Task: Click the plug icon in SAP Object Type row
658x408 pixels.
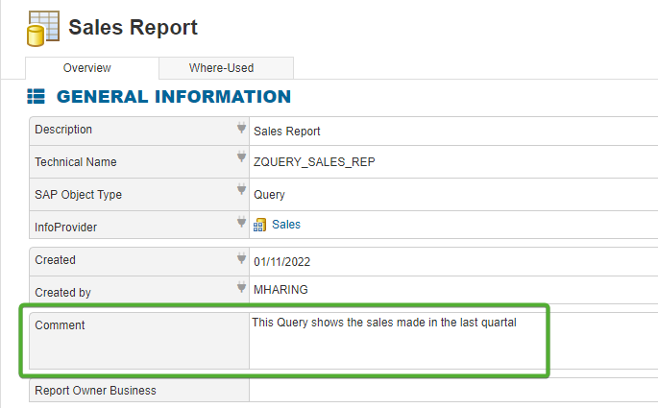Action: click(241, 190)
